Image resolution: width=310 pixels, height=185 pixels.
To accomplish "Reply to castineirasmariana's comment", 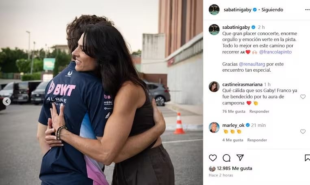I will pos(259,111).
